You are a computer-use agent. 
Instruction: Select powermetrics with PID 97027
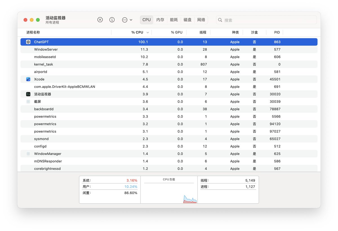[169, 132]
